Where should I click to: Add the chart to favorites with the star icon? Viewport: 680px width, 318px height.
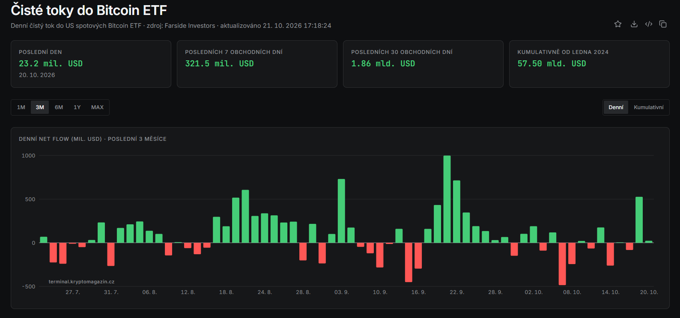point(618,24)
